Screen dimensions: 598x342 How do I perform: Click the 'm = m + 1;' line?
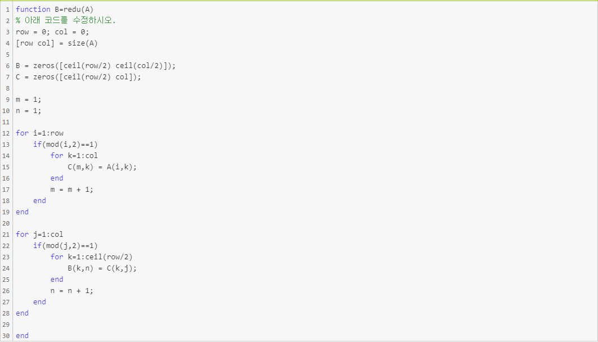point(72,189)
